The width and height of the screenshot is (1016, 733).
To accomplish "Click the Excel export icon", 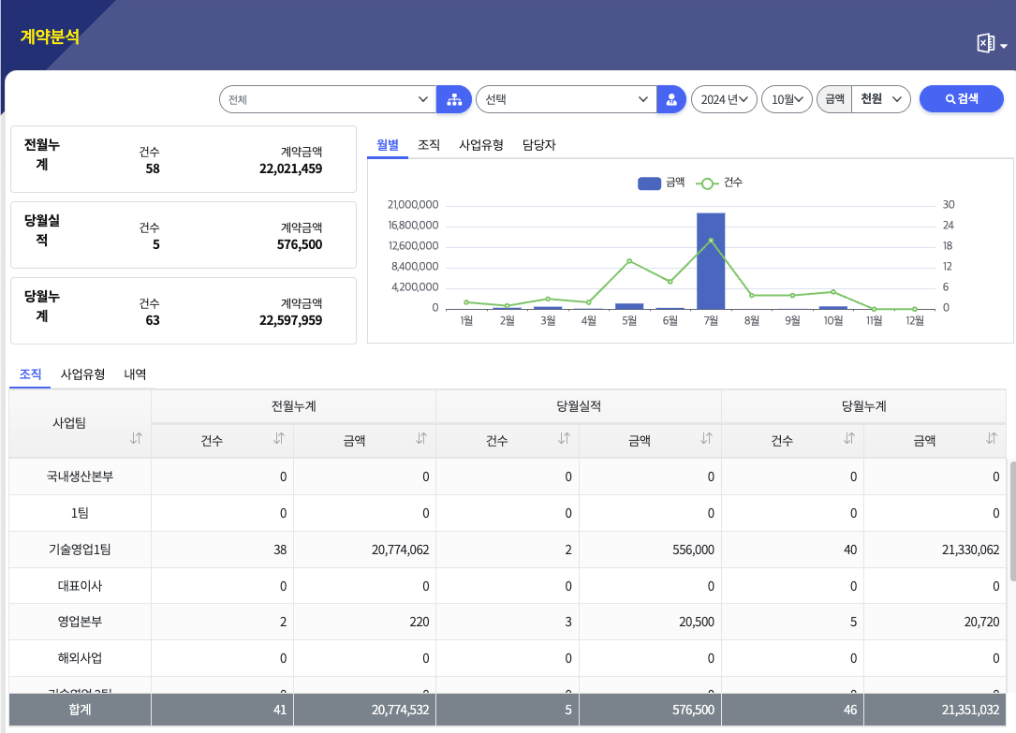I will point(985,44).
